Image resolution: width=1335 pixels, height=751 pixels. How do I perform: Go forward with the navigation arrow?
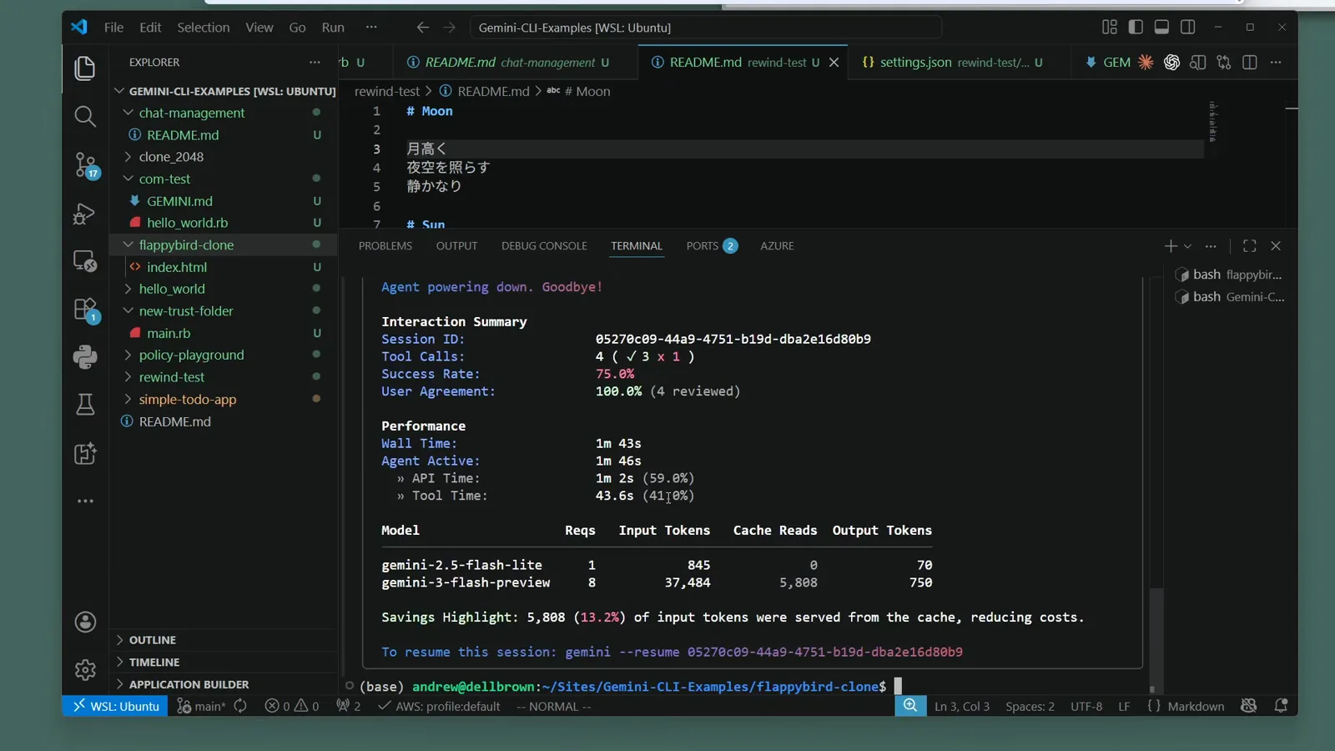click(449, 28)
